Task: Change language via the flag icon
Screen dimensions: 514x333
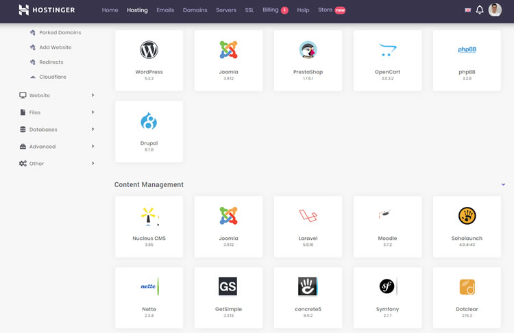Action: (x=468, y=10)
